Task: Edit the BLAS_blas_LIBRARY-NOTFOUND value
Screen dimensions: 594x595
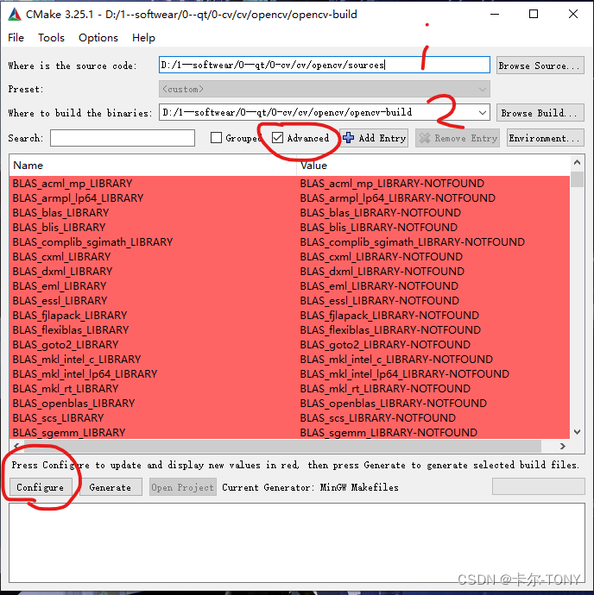Action: tap(381, 213)
